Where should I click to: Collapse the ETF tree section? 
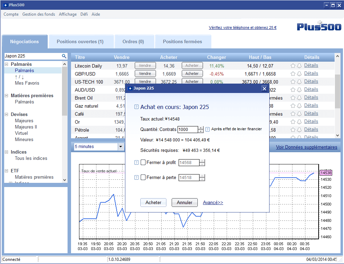[x=7, y=171]
